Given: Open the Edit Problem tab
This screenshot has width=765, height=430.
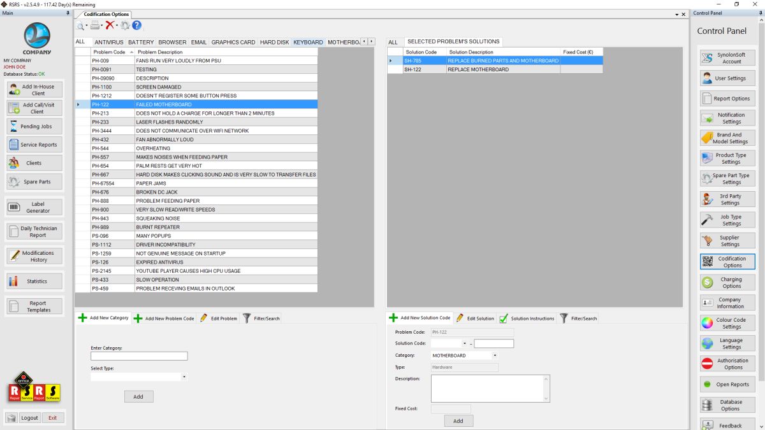Looking at the screenshot, I should 219,318.
